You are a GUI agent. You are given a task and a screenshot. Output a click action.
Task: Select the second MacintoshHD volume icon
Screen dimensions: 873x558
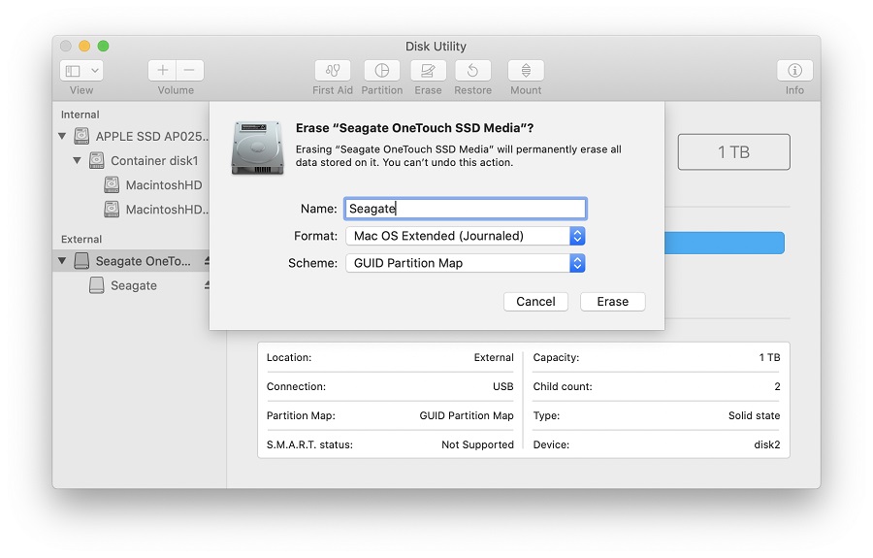112,210
